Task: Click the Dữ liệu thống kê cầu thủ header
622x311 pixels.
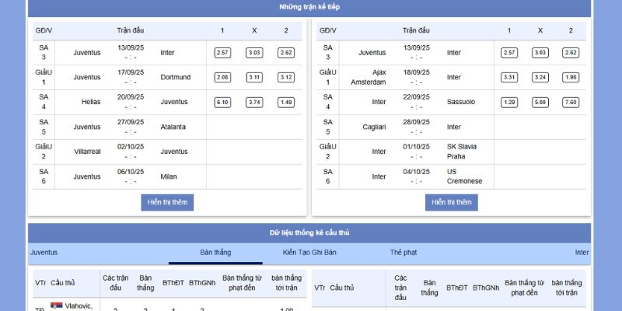Action: point(309,232)
